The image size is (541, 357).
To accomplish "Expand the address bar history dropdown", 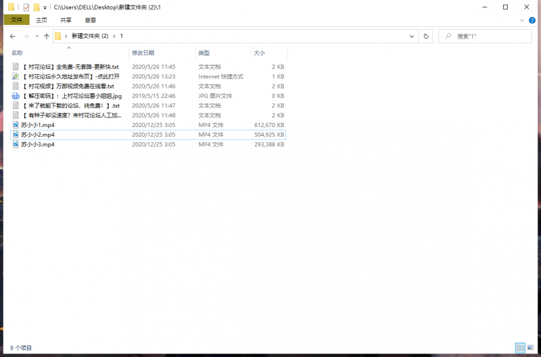I will point(411,36).
